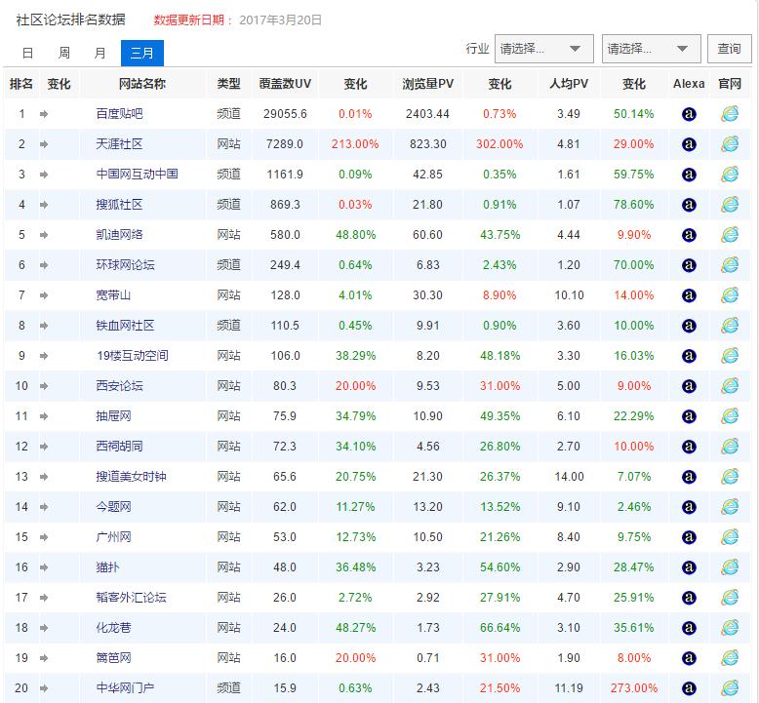Click the 213.00% change value
Screen dimensions: 759x703
[x=355, y=144]
